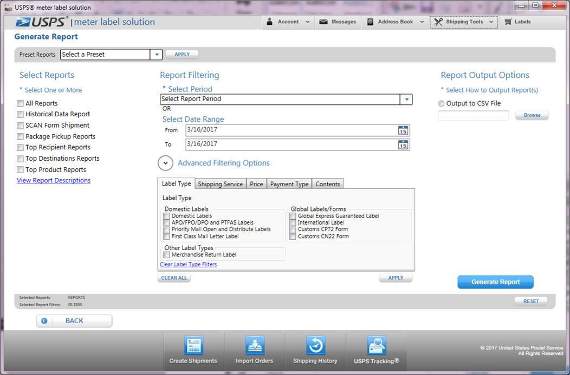Viewport: 570px width, 375px height.
Task: Switch to the Shipping Service tab
Action: coord(221,184)
